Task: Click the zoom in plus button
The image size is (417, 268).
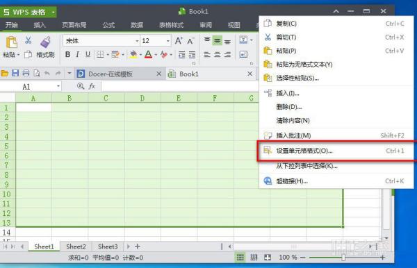Action: coord(382,258)
